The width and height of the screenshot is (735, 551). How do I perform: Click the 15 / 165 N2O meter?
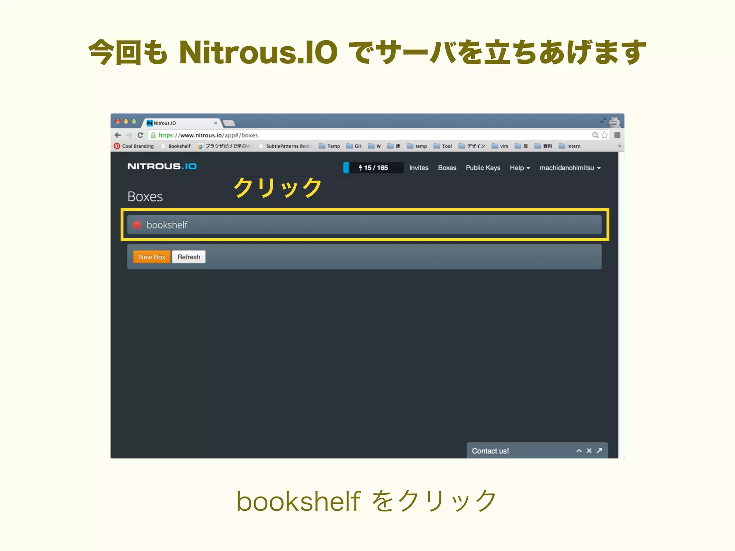tap(373, 168)
